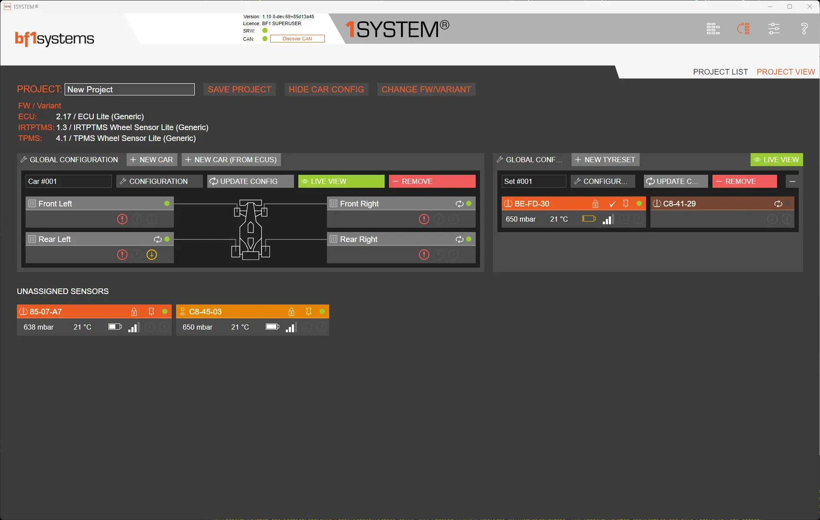Click the New Tyreset button
820x520 pixels.
tap(605, 160)
